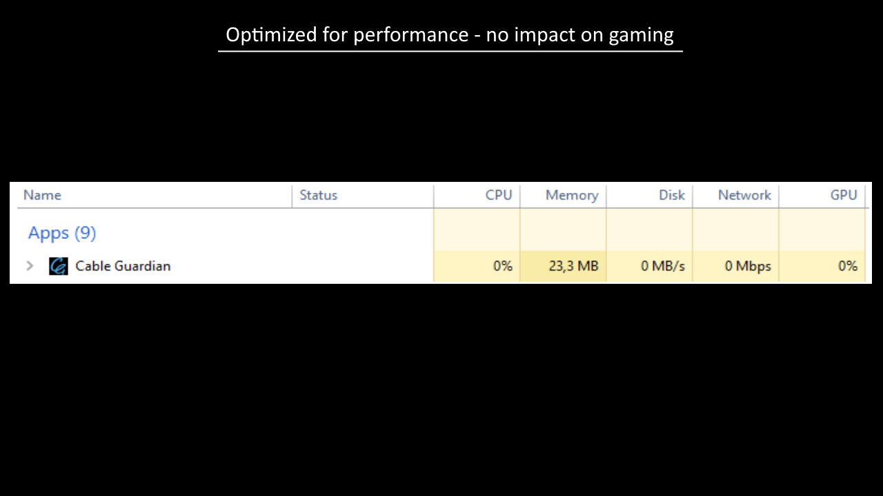Sort processes by the Name column
Screen dimensions: 883x496
point(42,195)
